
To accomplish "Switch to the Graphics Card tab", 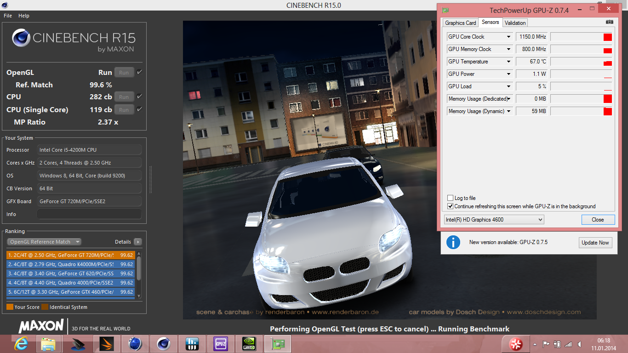I will [460, 23].
